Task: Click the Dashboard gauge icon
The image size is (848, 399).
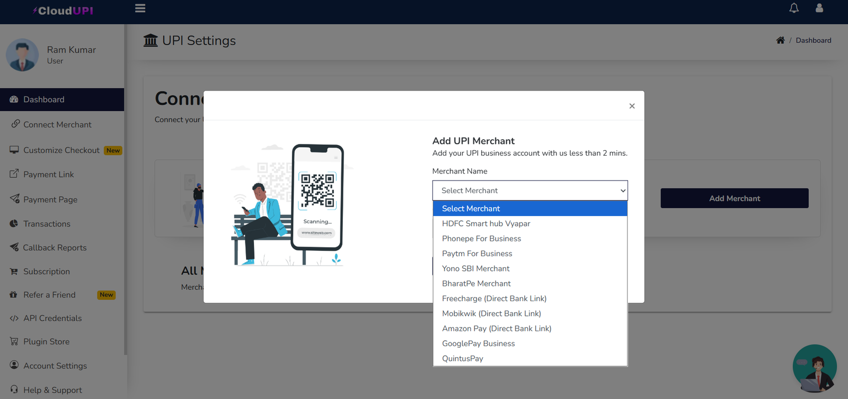Action: coord(14,99)
